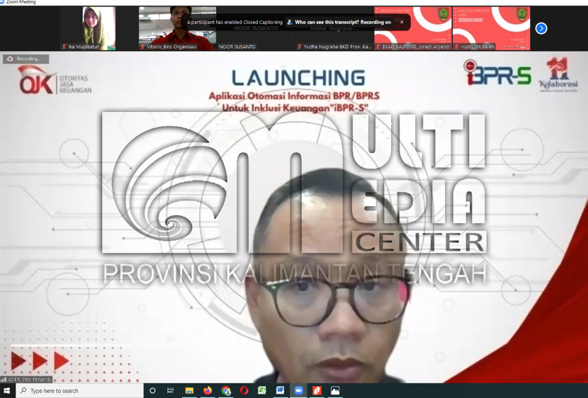
Task: Open File Explorer from the taskbar
Action: point(189,390)
